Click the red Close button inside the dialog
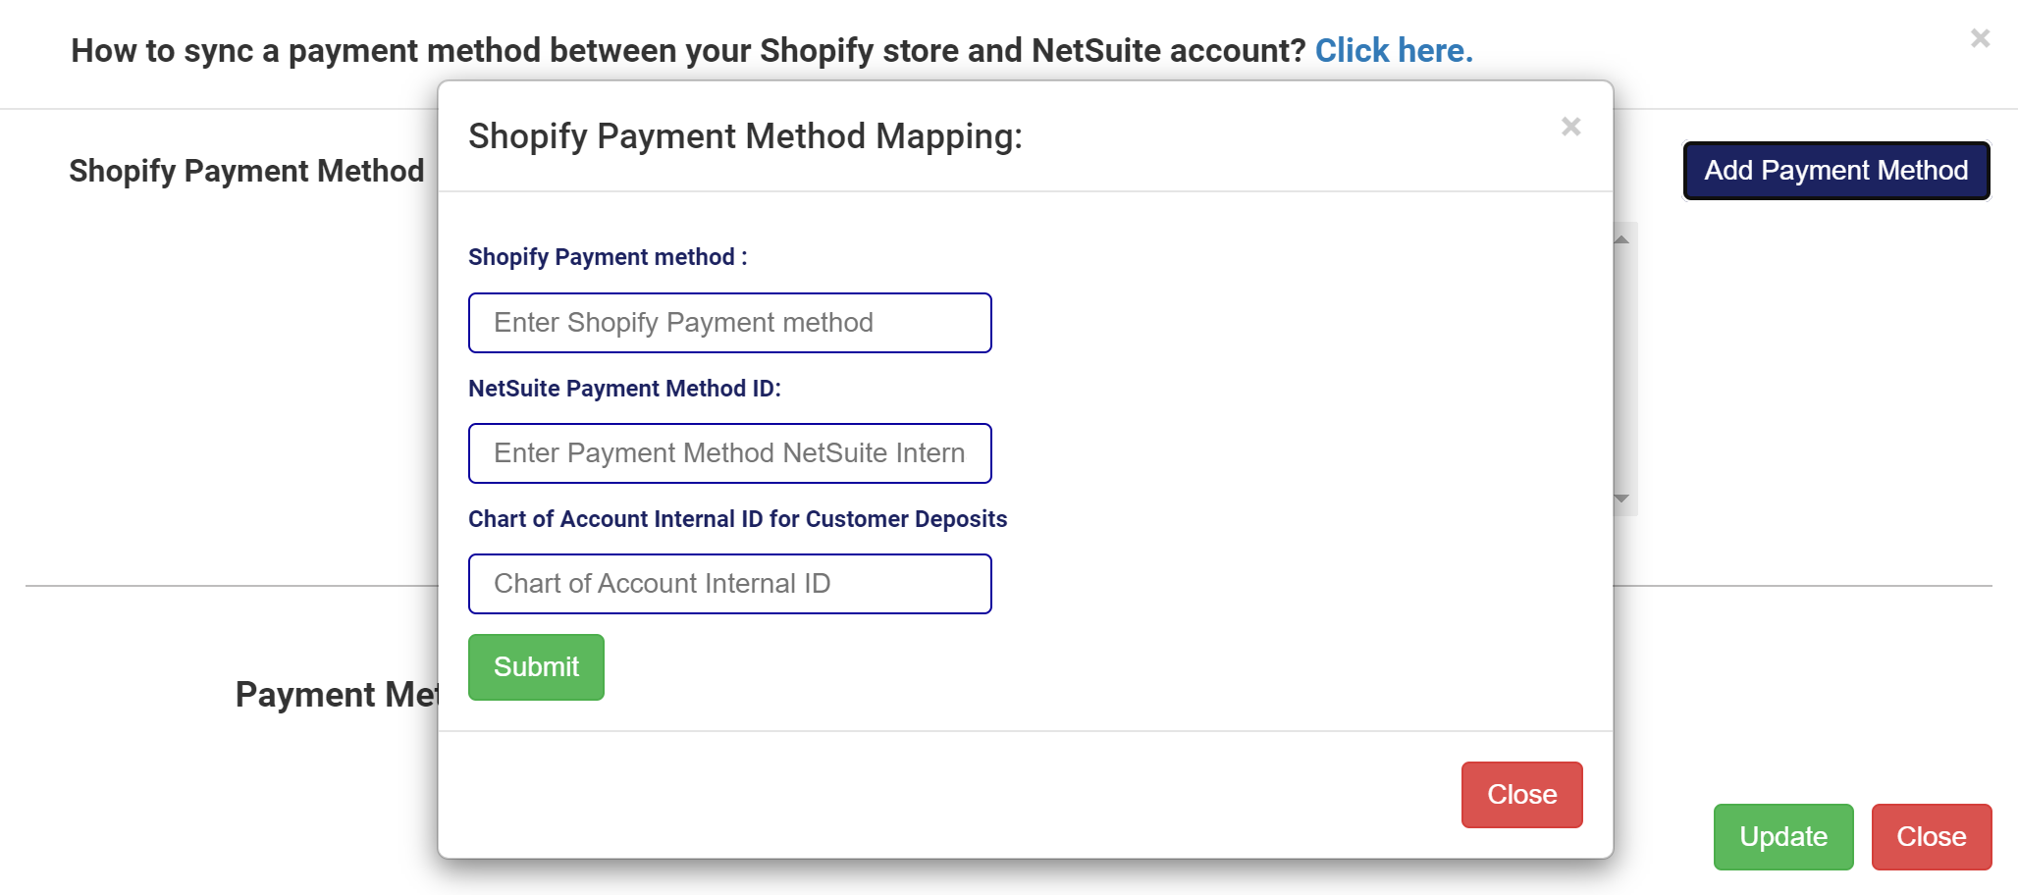 click(1521, 795)
